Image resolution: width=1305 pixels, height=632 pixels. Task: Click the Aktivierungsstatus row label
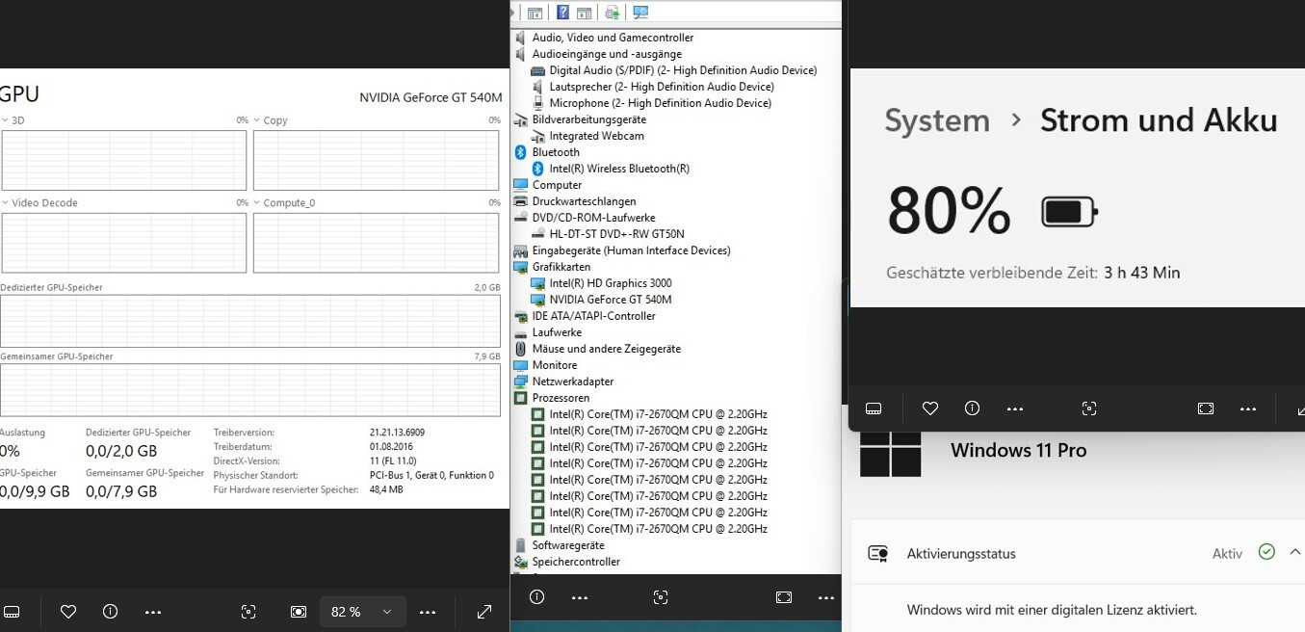point(961,554)
